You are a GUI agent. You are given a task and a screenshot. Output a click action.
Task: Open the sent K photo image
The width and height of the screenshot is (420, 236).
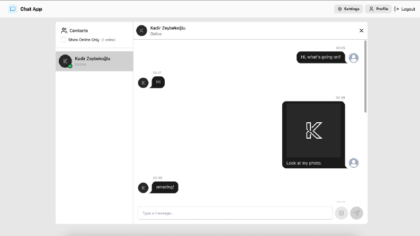click(314, 130)
